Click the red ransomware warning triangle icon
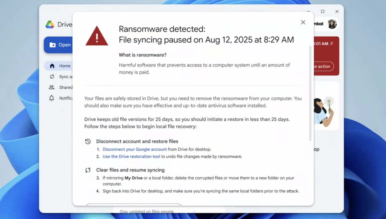Image resolution: width=386 pixels, height=219 pixels. tap(97, 36)
